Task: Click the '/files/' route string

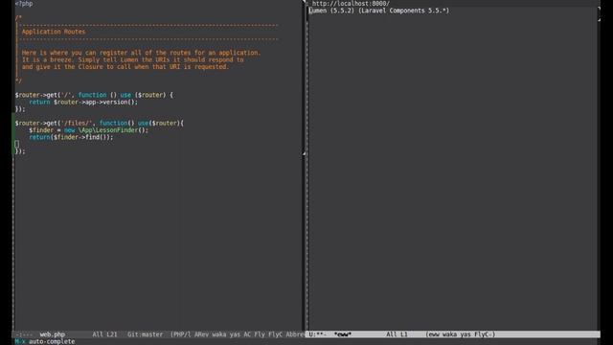Action: pos(77,123)
